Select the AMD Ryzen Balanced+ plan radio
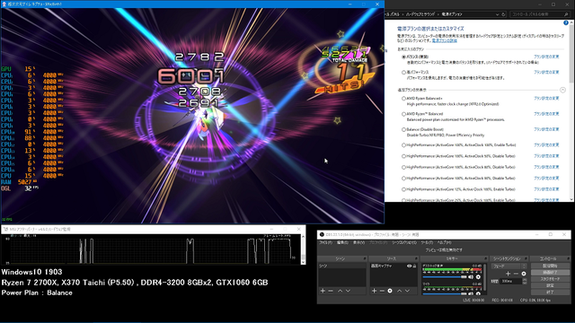 (403, 99)
